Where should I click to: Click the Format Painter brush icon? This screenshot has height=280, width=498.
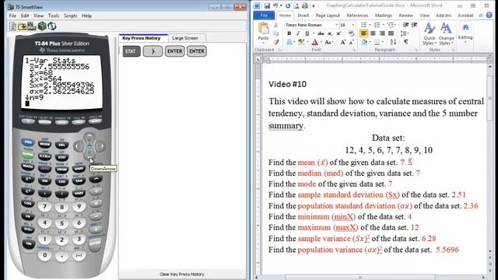[275, 42]
